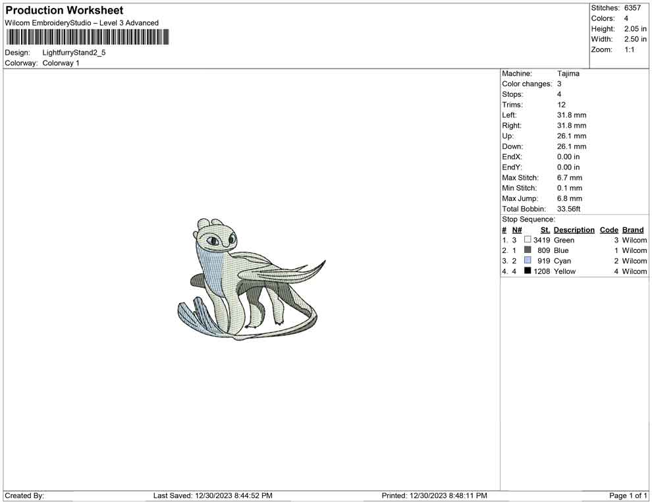Click the Width value 2.50 in

[636, 39]
